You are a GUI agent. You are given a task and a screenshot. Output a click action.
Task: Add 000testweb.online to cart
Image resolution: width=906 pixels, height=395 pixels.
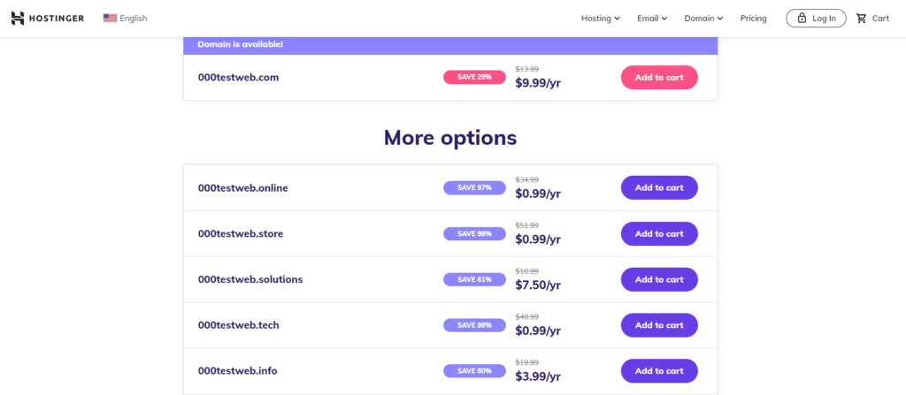tap(659, 187)
